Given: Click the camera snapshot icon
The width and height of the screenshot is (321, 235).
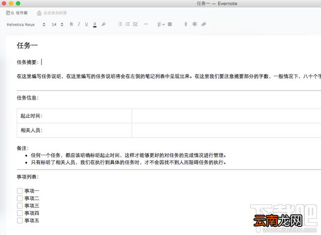Looking at the screenshot, I should [195, 24].
